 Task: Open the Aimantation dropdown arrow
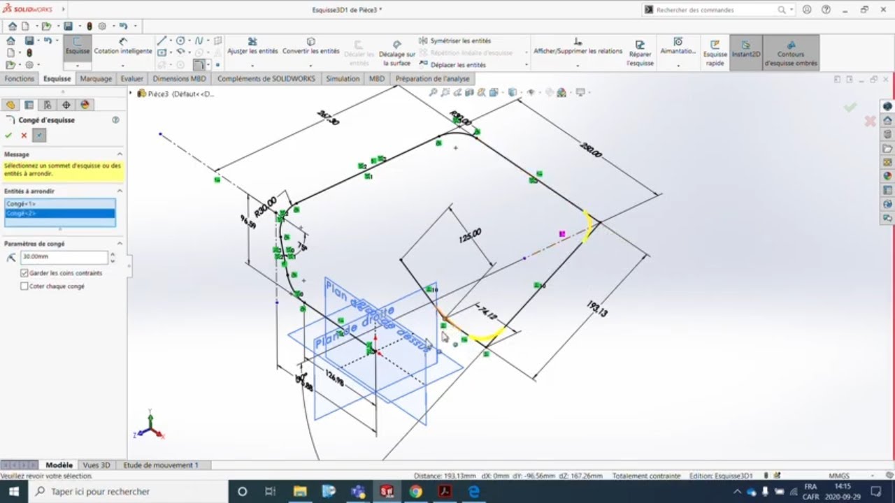[x=678, y=66]
